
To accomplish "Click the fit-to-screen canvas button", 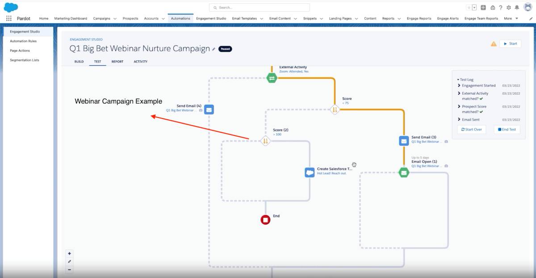I will 69,261.
